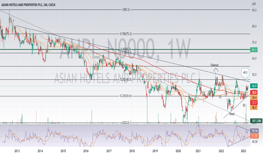Click the 45.3 callout bubble

point(245,72)
